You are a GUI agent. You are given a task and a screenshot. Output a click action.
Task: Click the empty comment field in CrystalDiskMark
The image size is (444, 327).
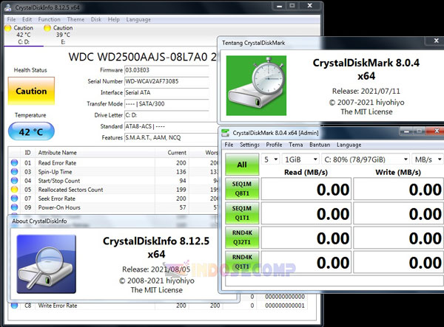[x=334, y=281]
